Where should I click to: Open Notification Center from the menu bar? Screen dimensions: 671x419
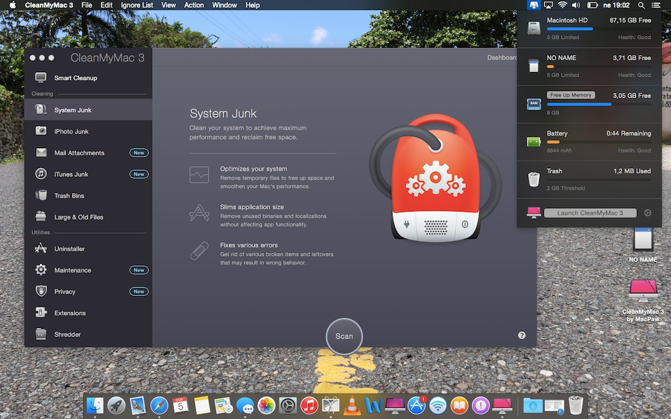(x=655, y=5)
